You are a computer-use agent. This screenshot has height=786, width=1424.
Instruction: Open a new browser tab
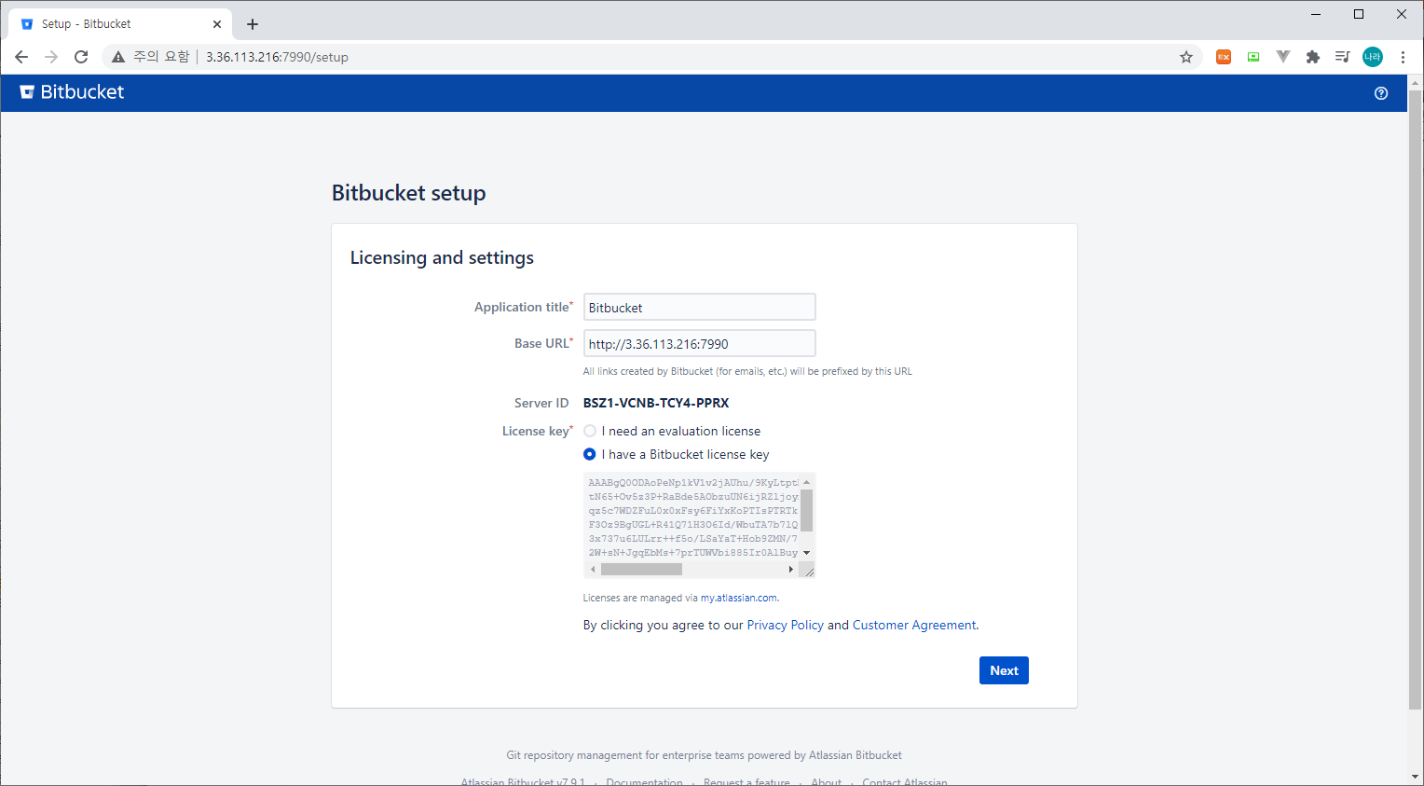tap(253, 24)
